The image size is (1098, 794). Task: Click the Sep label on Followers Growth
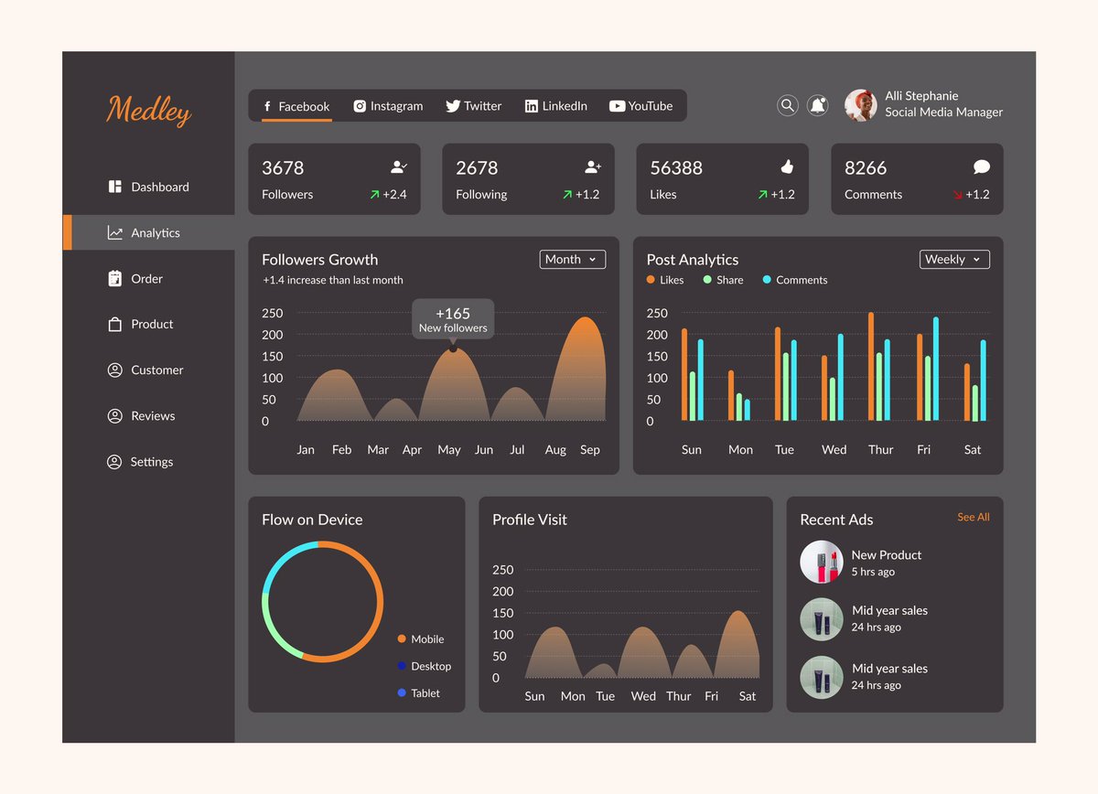tap(590, 450)
